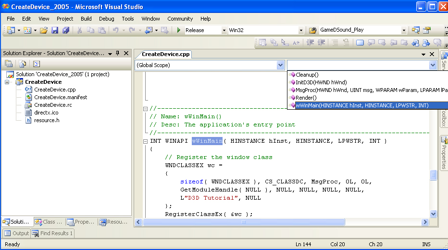The width and height of the screenshot is (448, 250).
Task: Click the horizontal scrollbar thumb of the editor
Action: pos(244,222)
